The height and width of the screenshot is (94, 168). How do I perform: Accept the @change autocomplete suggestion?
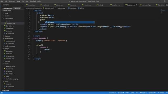point(70,22)
